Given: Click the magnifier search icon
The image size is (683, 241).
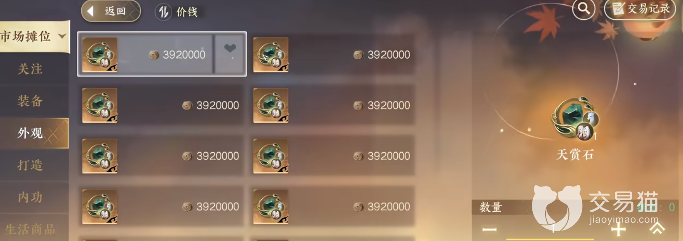Looking at the screenshot, I should pyautogui.click(x=584, y=8).
